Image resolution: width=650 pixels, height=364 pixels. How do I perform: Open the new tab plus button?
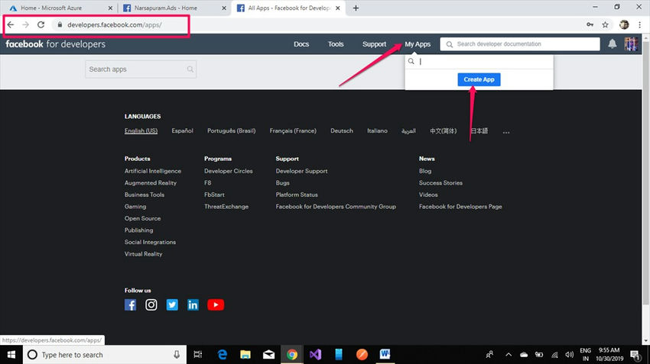tap(356, 8)
